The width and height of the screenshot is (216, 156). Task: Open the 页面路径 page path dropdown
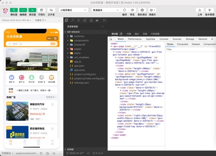(x=7, y=153)
